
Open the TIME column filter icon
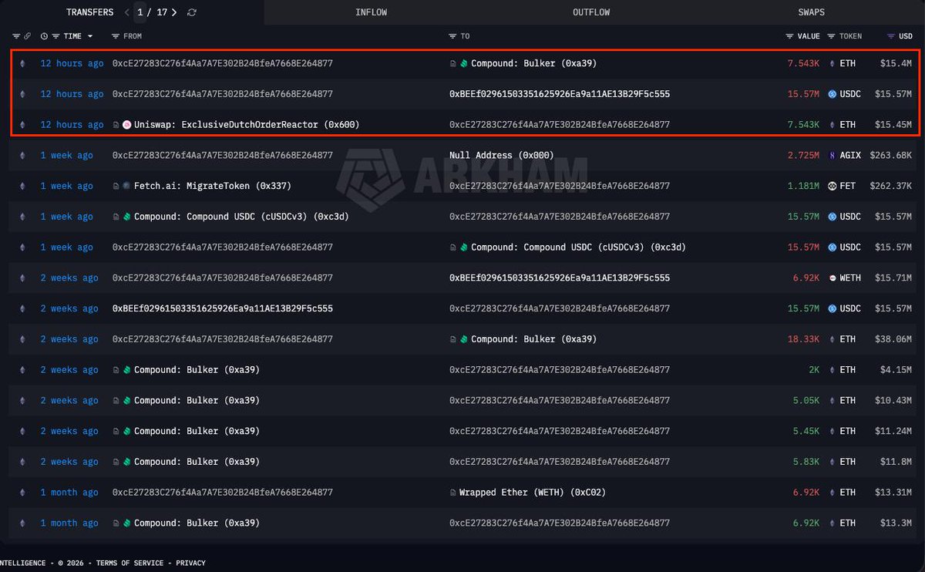(55, 36)
